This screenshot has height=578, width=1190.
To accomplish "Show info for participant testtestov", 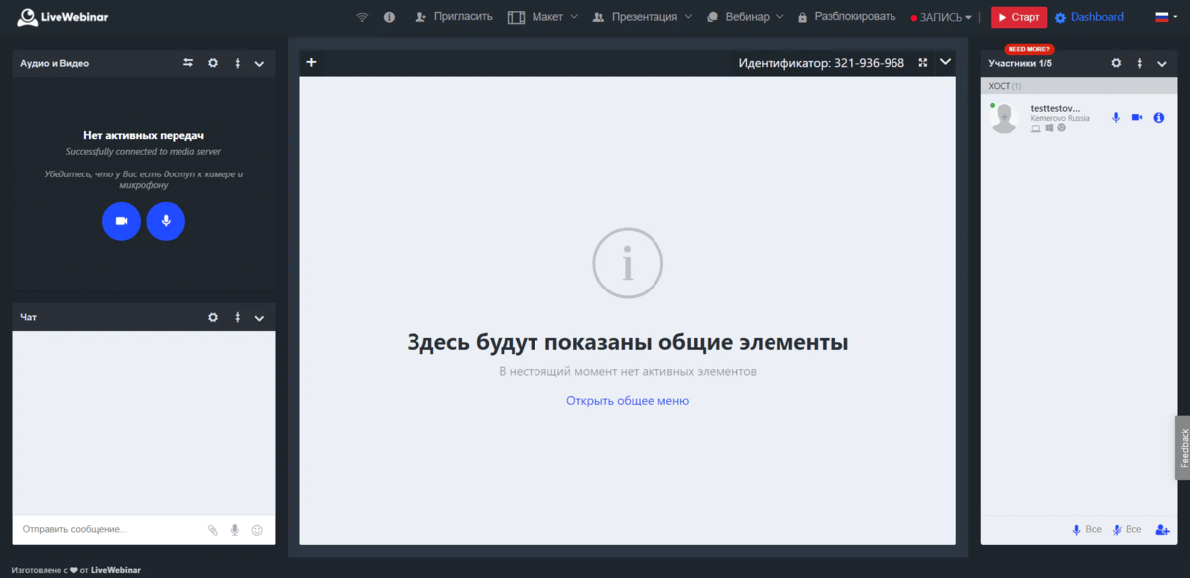I will [1159, 118].
